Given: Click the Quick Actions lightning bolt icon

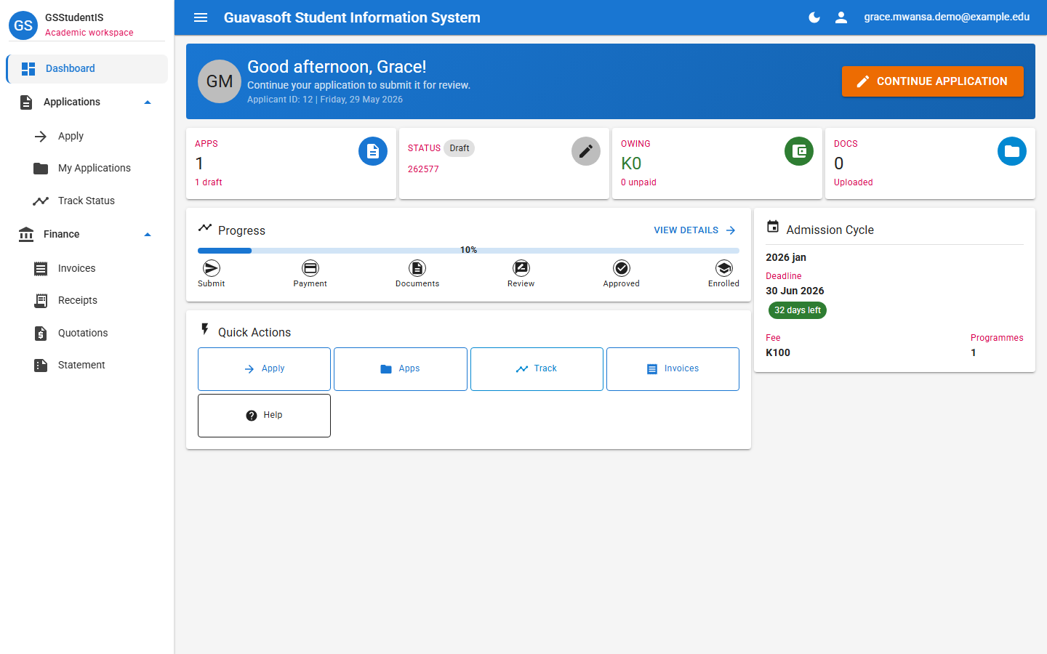Looking at the screenshot, I should coord(205,330).
